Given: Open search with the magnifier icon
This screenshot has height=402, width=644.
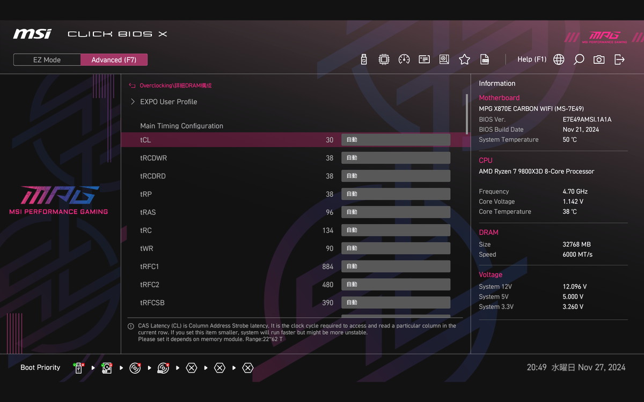Looking at the screenshot, I should 579,59.
